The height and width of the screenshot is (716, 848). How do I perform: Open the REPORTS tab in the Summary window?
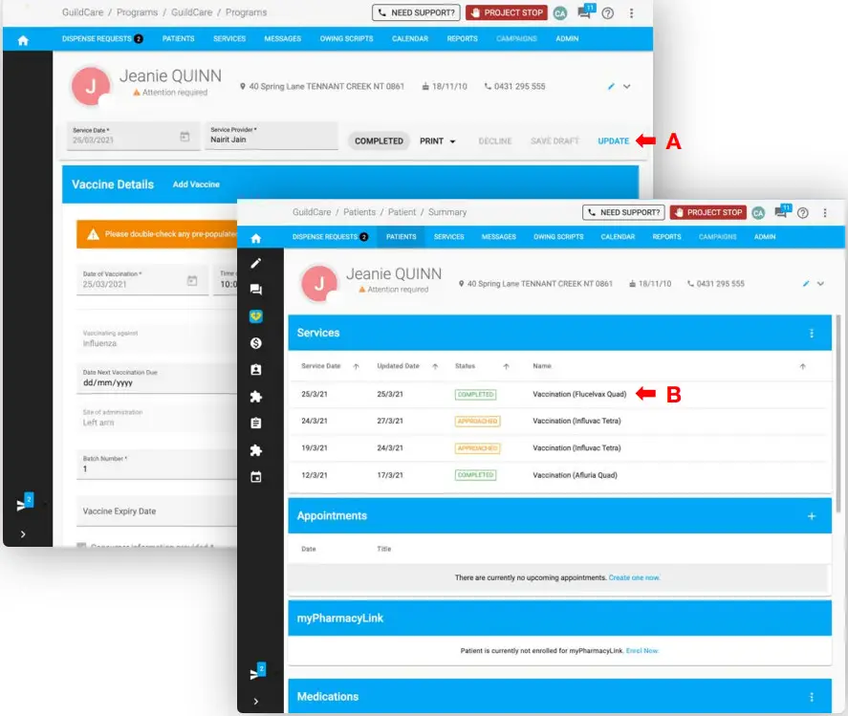(x=666, y=237)
